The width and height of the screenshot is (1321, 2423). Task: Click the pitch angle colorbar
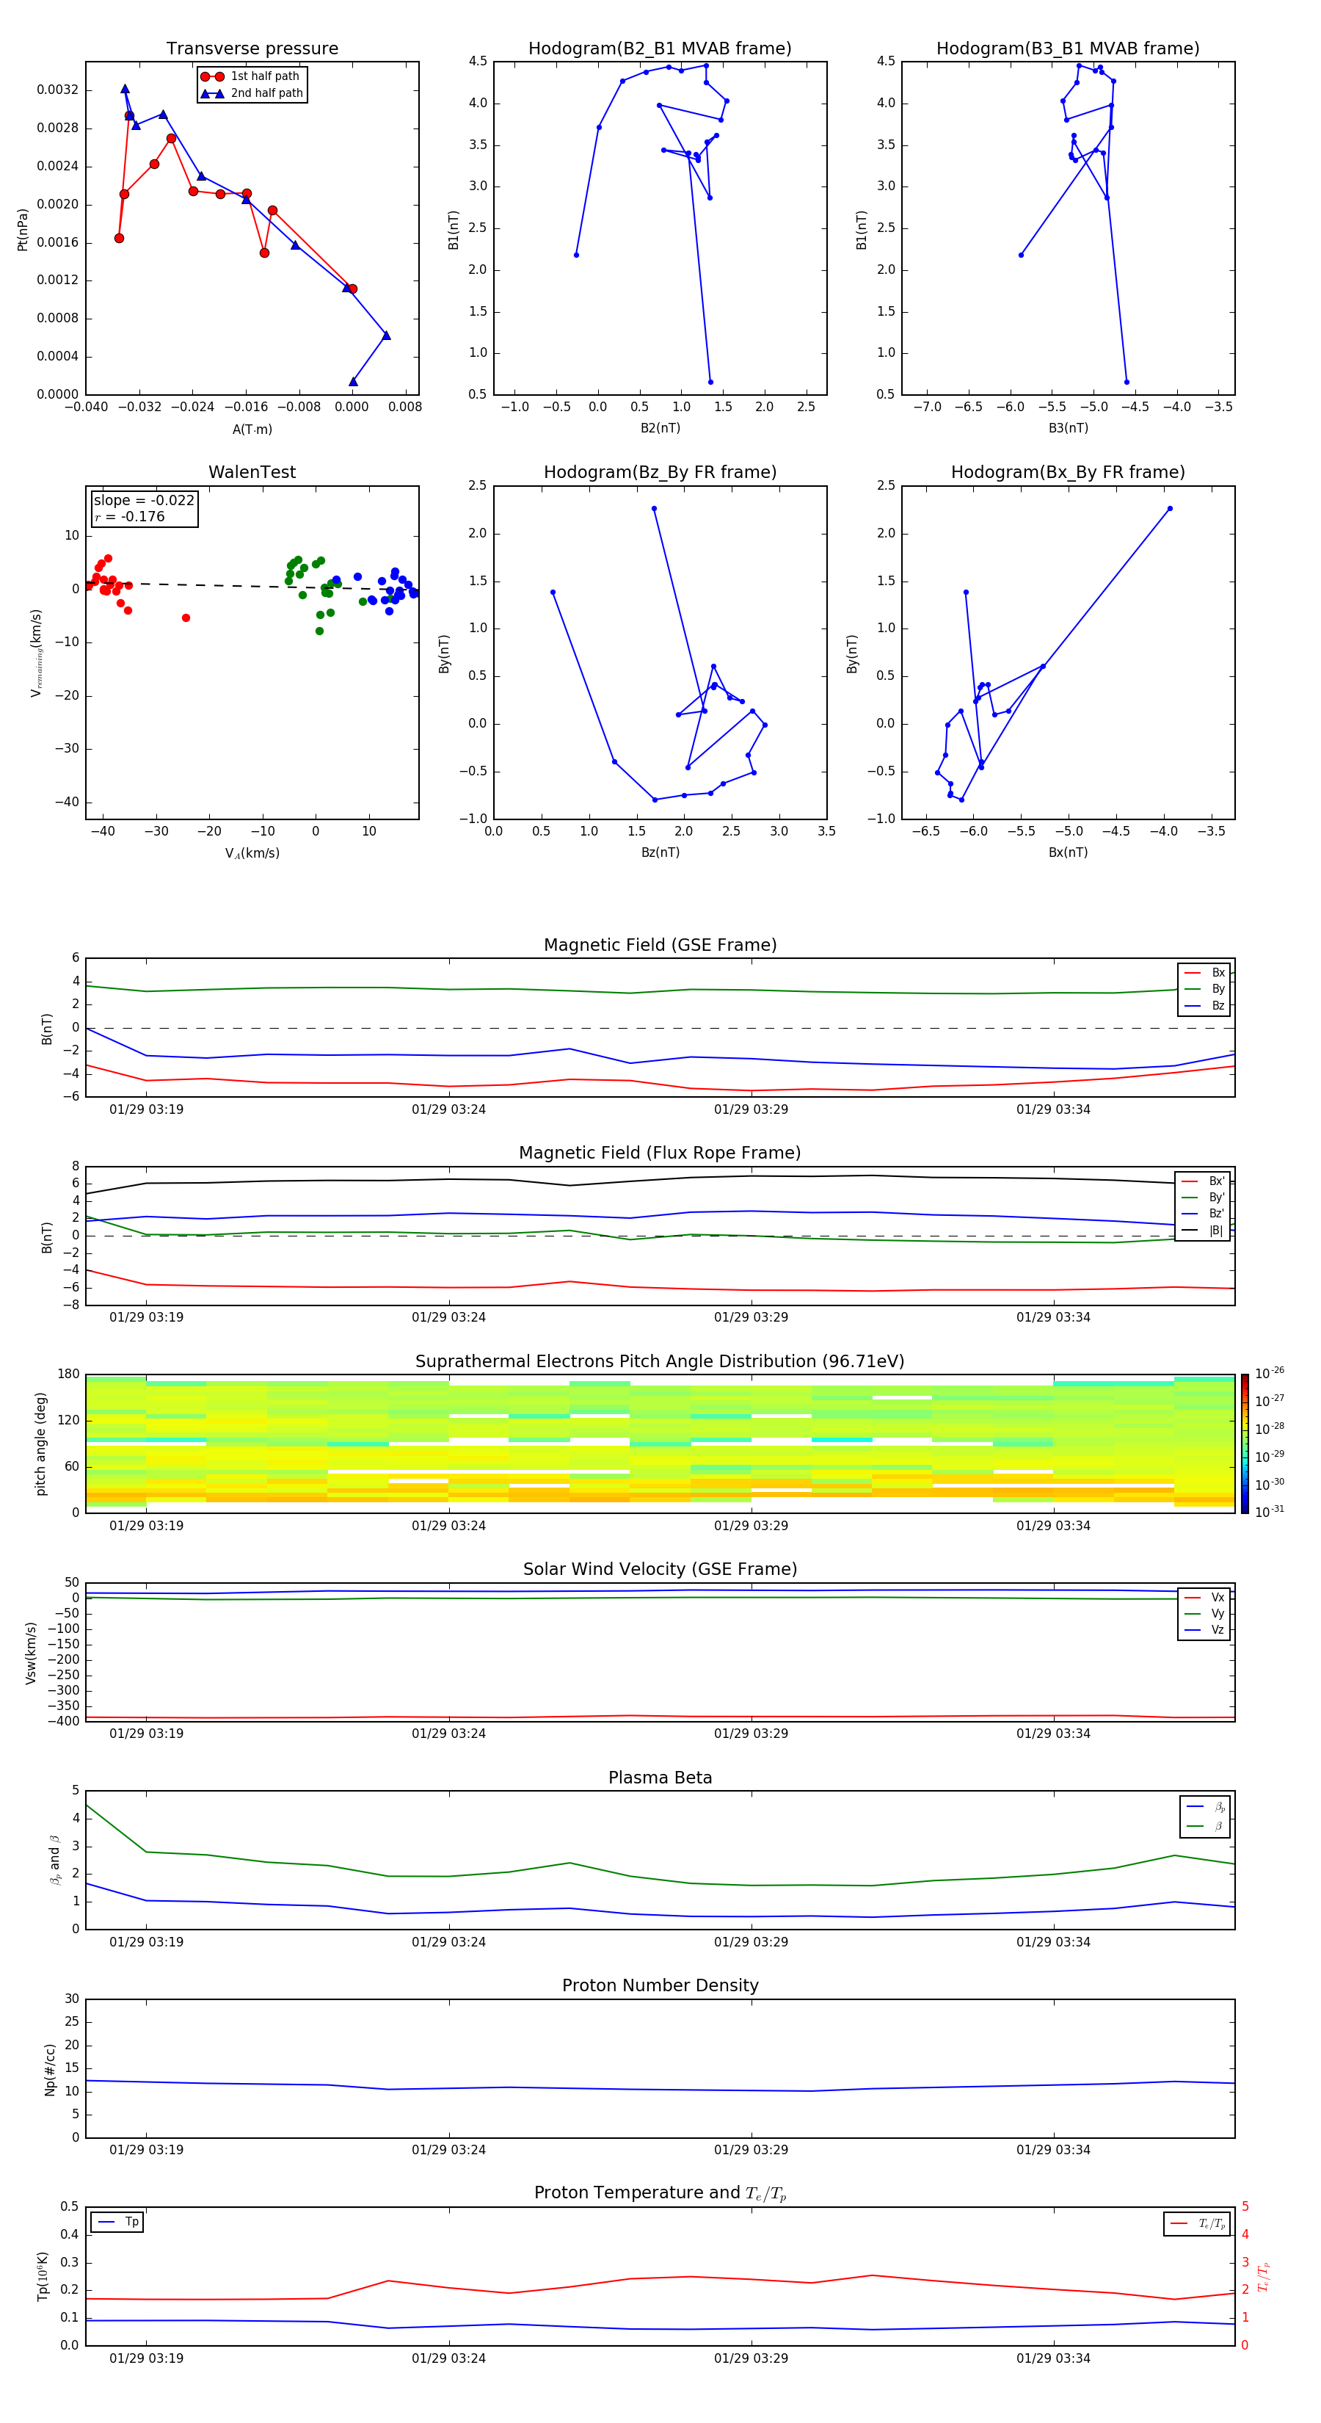(x=1245, y=1444)
